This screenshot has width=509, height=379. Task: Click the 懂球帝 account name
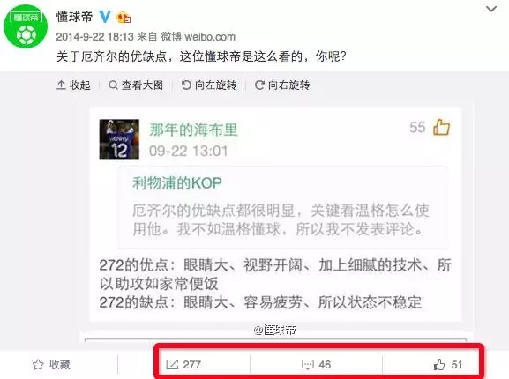point(75,17)
